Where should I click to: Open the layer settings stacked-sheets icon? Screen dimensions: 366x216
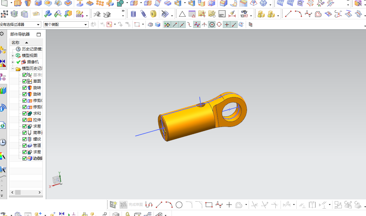[x=14, y=14]
